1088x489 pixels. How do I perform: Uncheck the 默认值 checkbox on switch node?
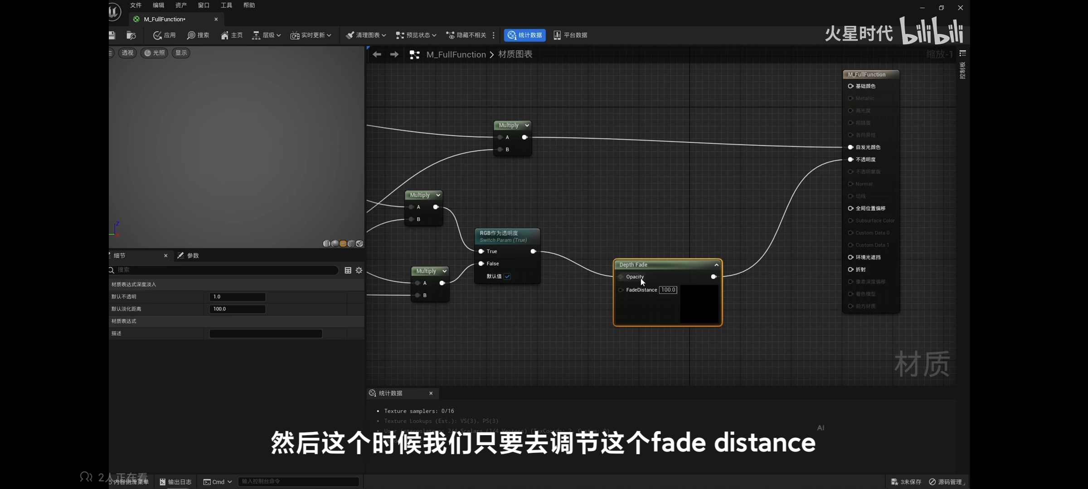click(x=507, y=276)
